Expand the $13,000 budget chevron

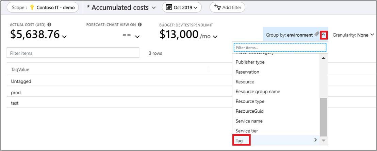pyautogui.click(x=215, y=36)
